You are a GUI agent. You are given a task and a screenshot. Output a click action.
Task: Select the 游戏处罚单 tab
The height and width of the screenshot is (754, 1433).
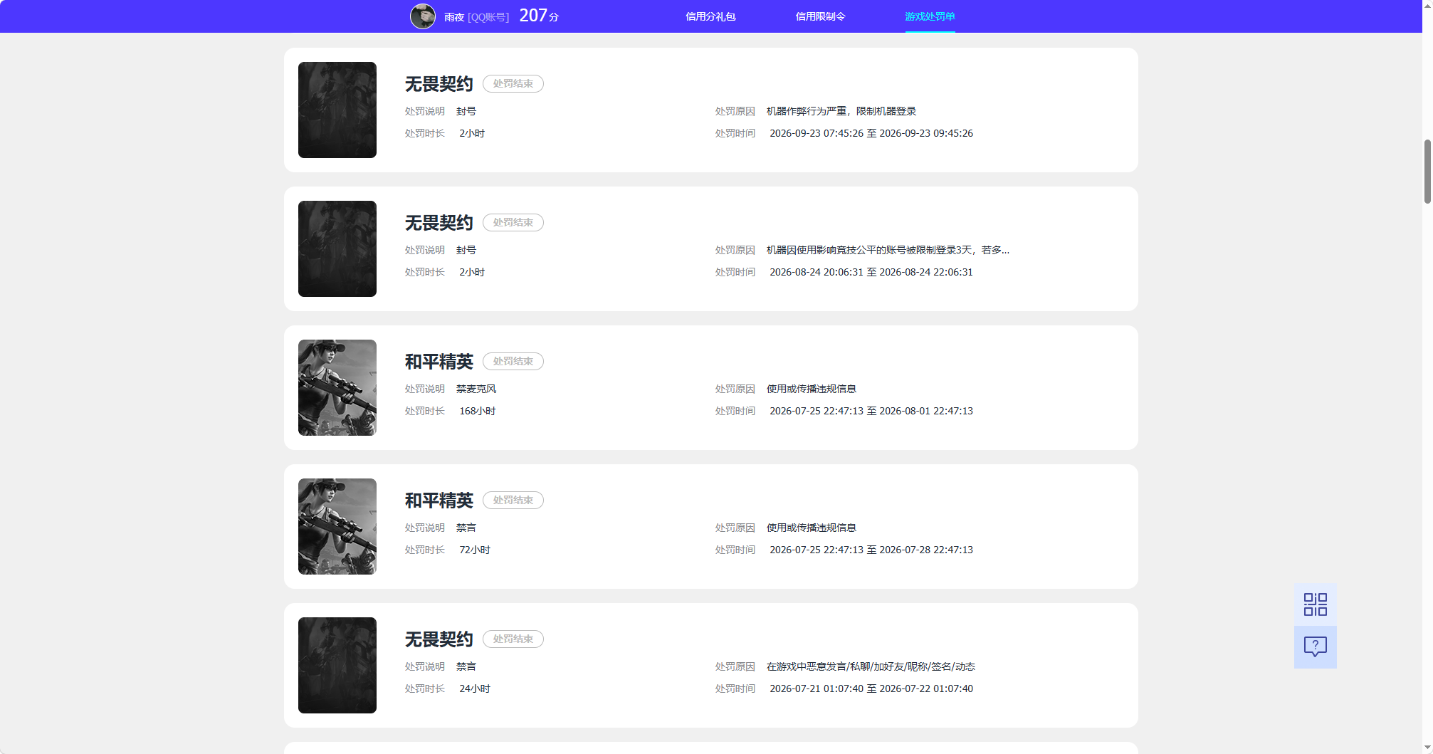click(x=930, y=16)
